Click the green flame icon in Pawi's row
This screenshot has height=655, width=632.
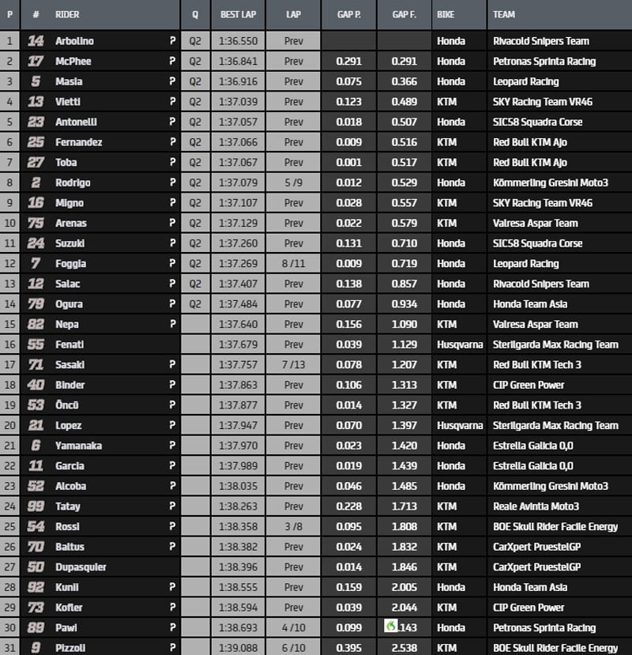click(x=390, y=627)
